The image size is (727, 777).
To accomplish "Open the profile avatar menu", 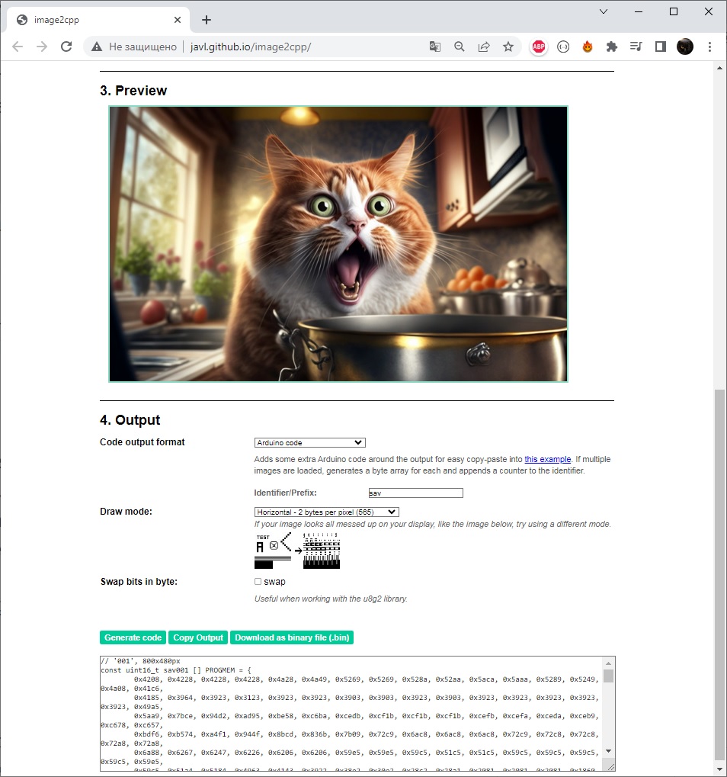I will (685, 47).
